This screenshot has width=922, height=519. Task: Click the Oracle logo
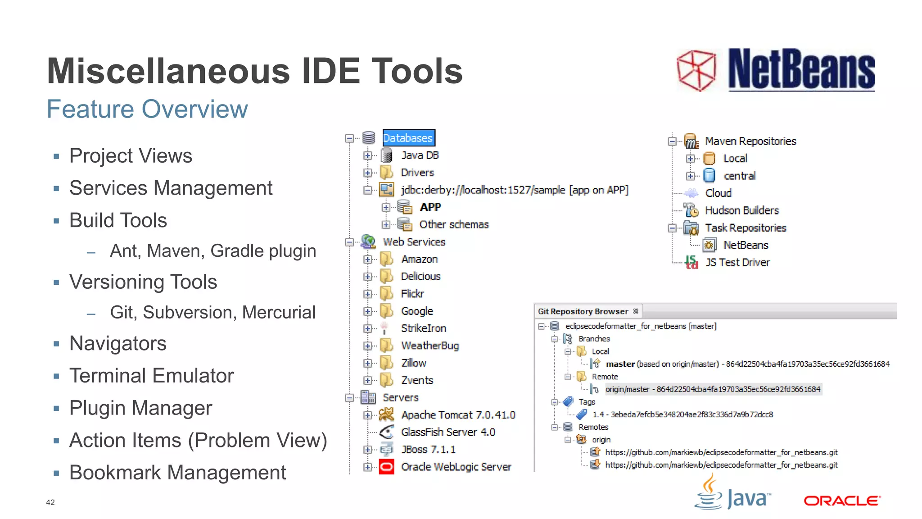coord(842,501)
